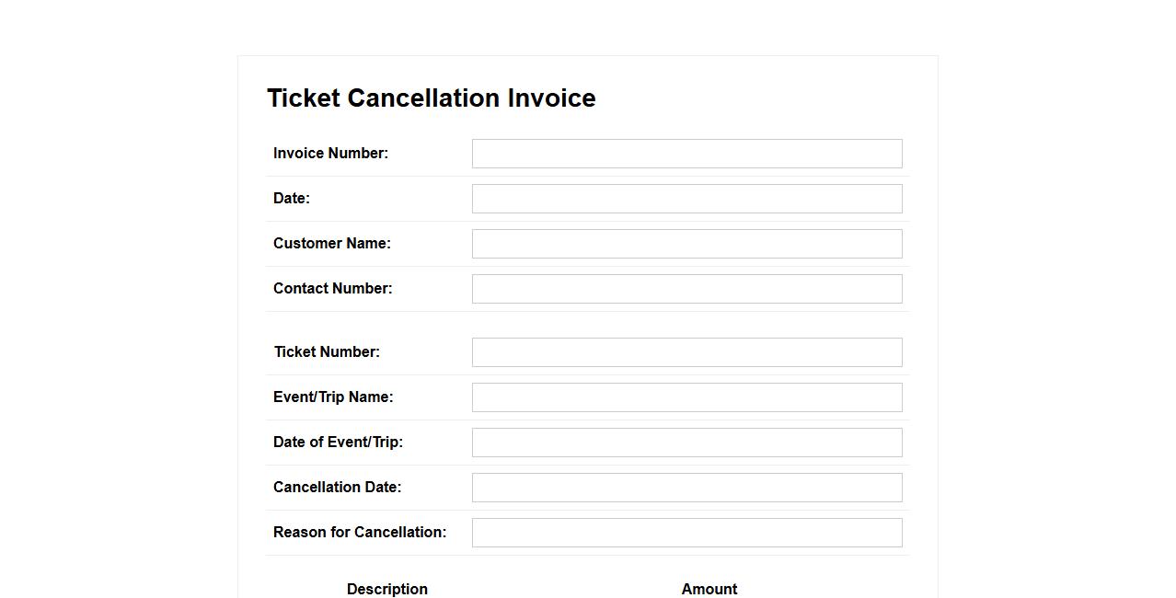
Task: Click the Ticket Cancellation Invoice heading
Action: (431, 98)
